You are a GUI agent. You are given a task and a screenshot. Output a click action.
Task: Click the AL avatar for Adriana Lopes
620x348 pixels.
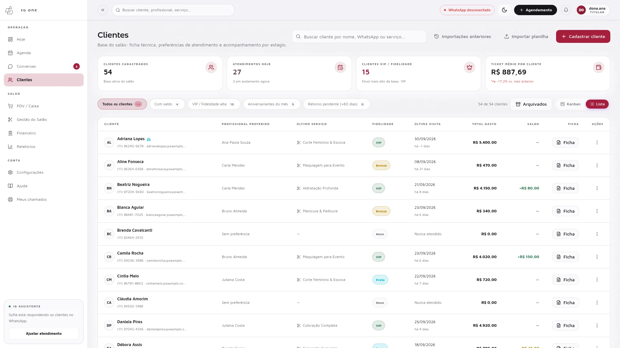(109, 142)
